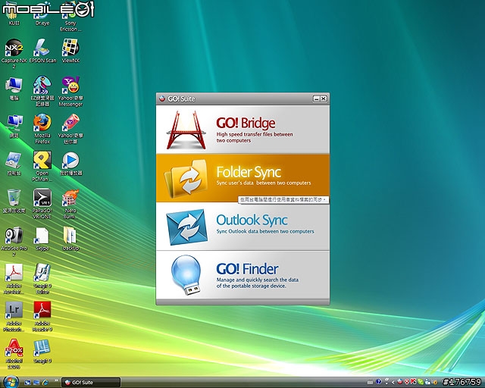
Task: Open GO! Bridge file transfer
Action: pos(242,130)
